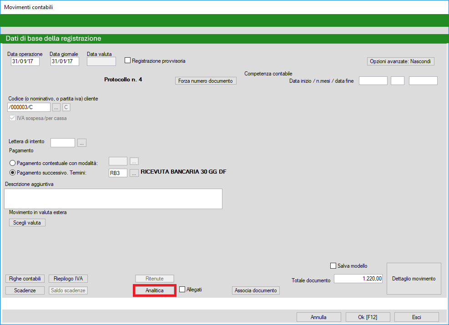Open the Scadenze button
449x325 pixels.
25,290
